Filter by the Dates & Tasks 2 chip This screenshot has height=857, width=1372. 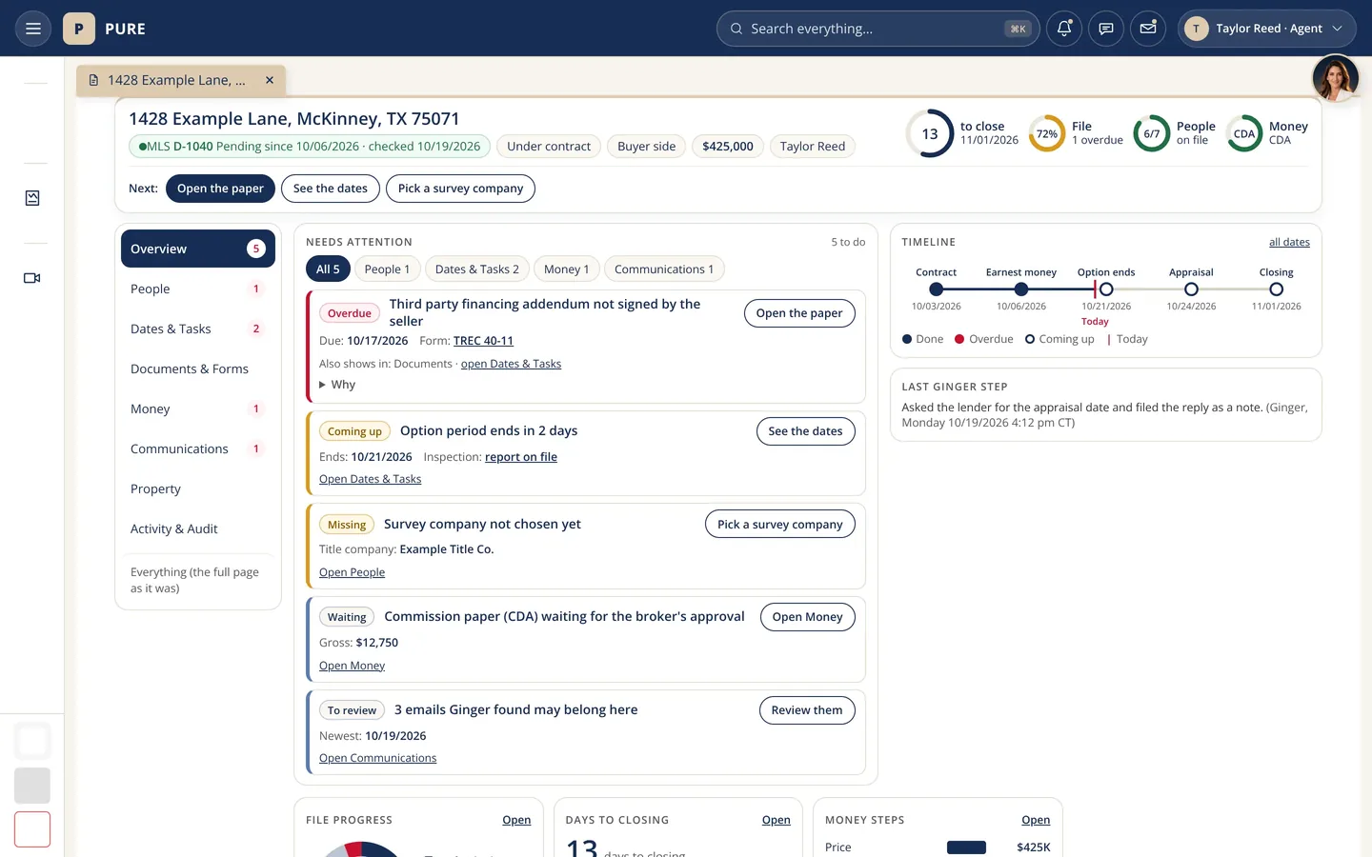(x=477, y=269)
